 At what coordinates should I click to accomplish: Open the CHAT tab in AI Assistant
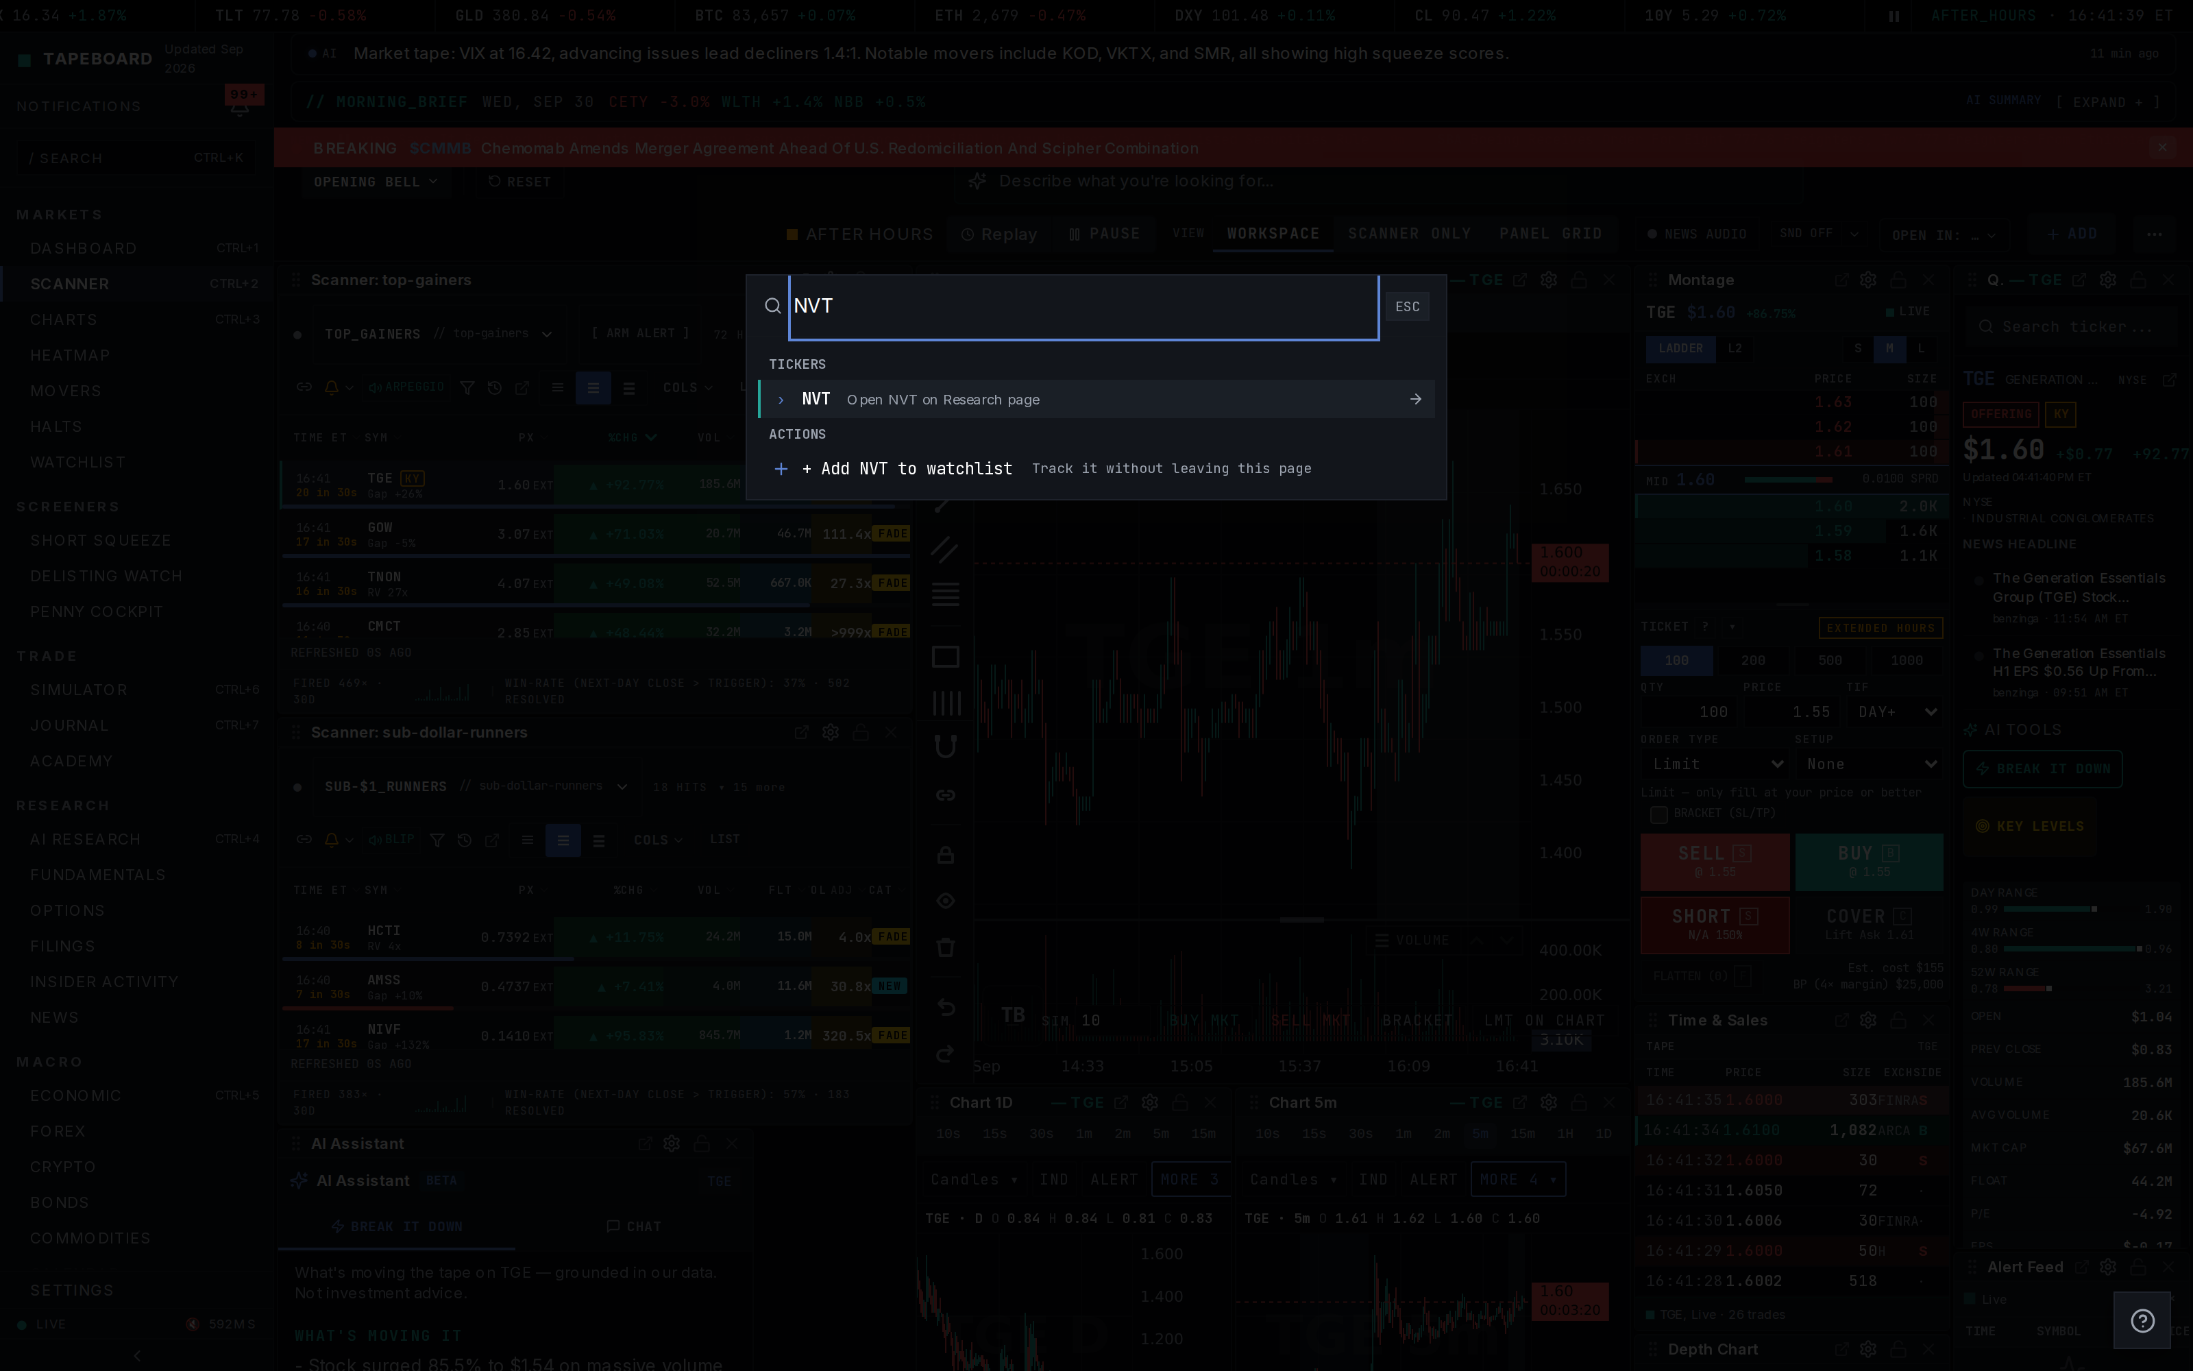coord(633,1227)
